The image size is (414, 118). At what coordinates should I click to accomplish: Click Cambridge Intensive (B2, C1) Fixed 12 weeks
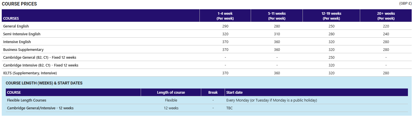pos(41,65)
